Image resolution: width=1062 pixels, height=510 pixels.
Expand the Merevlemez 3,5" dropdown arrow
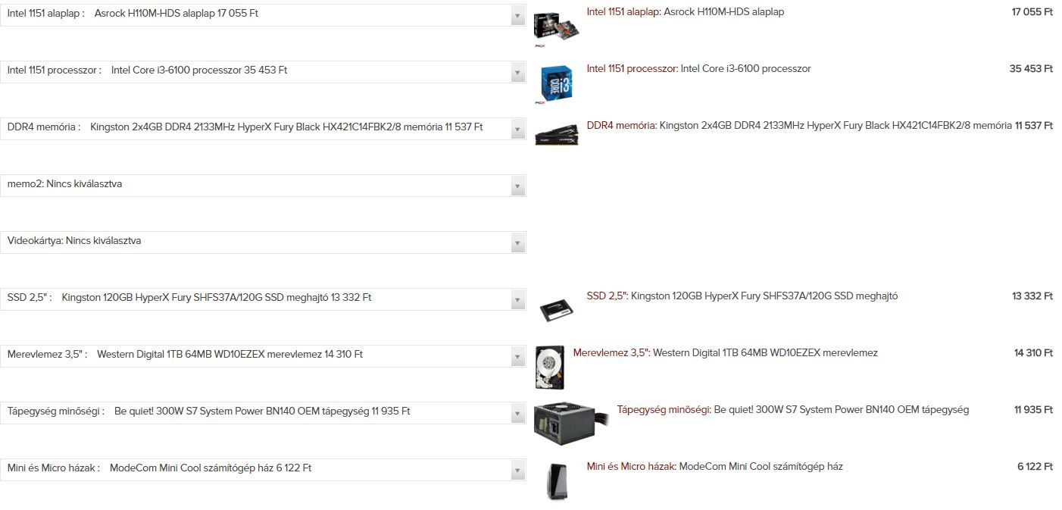click(x=517, y=357)
